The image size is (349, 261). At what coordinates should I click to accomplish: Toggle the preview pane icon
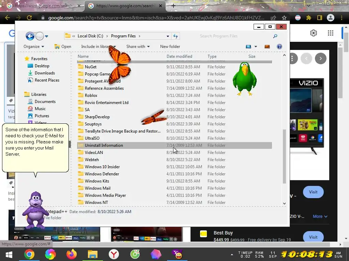(267, 47)
